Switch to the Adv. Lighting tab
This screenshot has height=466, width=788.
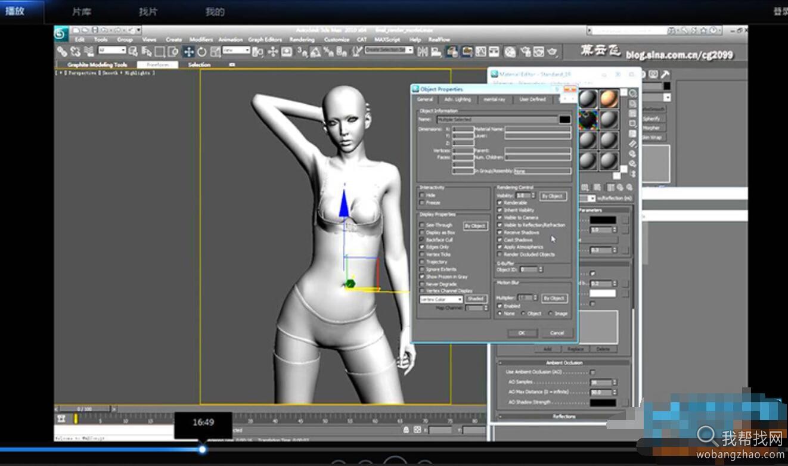tap(457, 100)
